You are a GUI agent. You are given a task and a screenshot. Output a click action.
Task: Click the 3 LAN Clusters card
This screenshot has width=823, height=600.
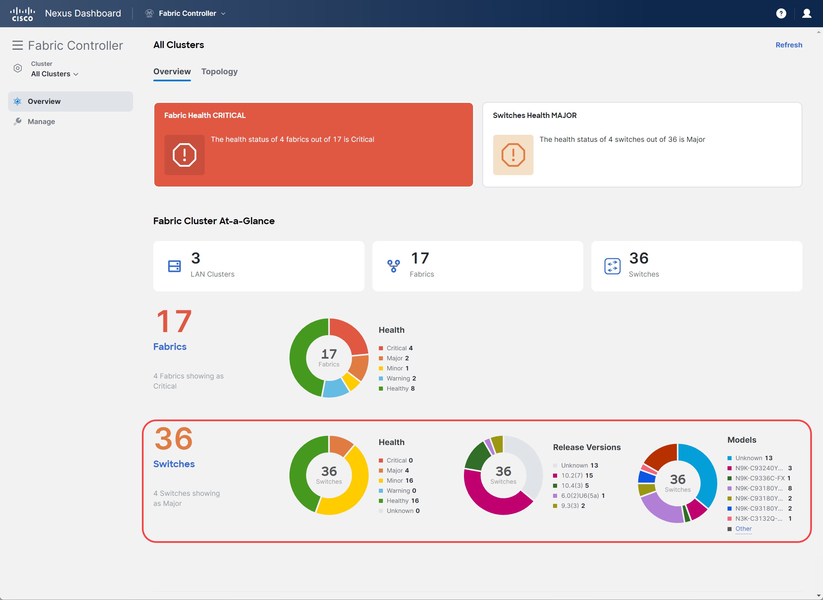coord(259,266)
